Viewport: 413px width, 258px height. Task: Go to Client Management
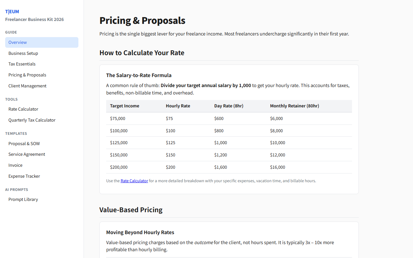(x=27, y=85)
